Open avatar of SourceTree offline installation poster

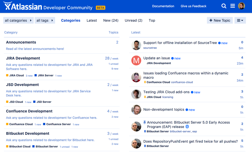[x=136, y=45]
